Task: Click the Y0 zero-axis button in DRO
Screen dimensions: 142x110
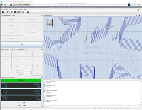Action: 4,92
